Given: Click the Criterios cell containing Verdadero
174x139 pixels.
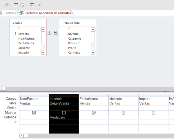Looking at the screenshot, I should pos(64,118).
